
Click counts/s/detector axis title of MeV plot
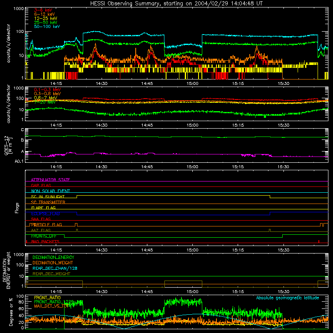(8, 104)
